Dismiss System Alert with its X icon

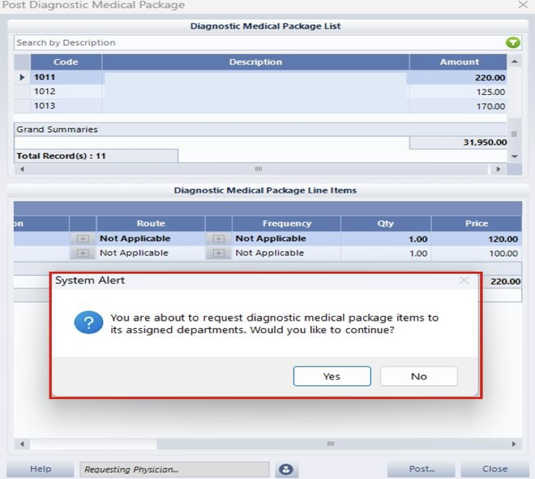[464, 280]
